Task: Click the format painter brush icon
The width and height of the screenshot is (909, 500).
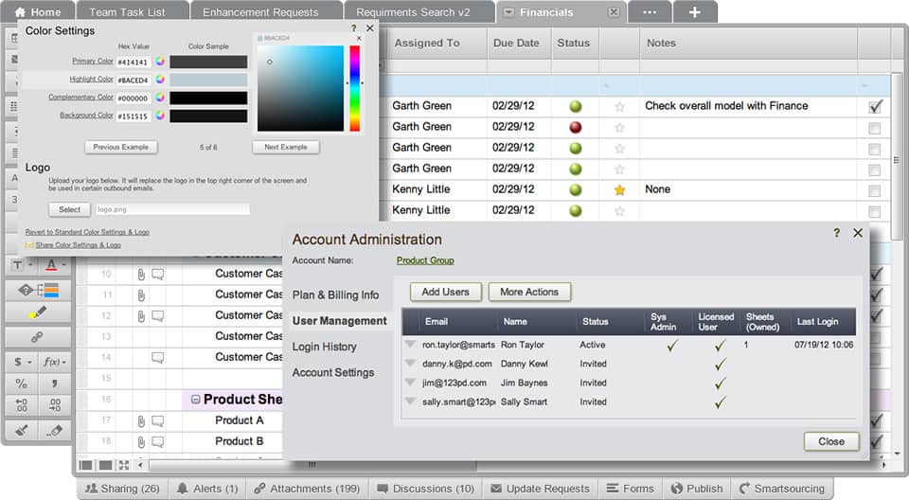Action: click(x=21, y=430)
